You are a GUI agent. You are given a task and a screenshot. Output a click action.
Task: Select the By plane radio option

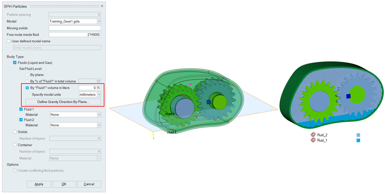click(27, 75)
